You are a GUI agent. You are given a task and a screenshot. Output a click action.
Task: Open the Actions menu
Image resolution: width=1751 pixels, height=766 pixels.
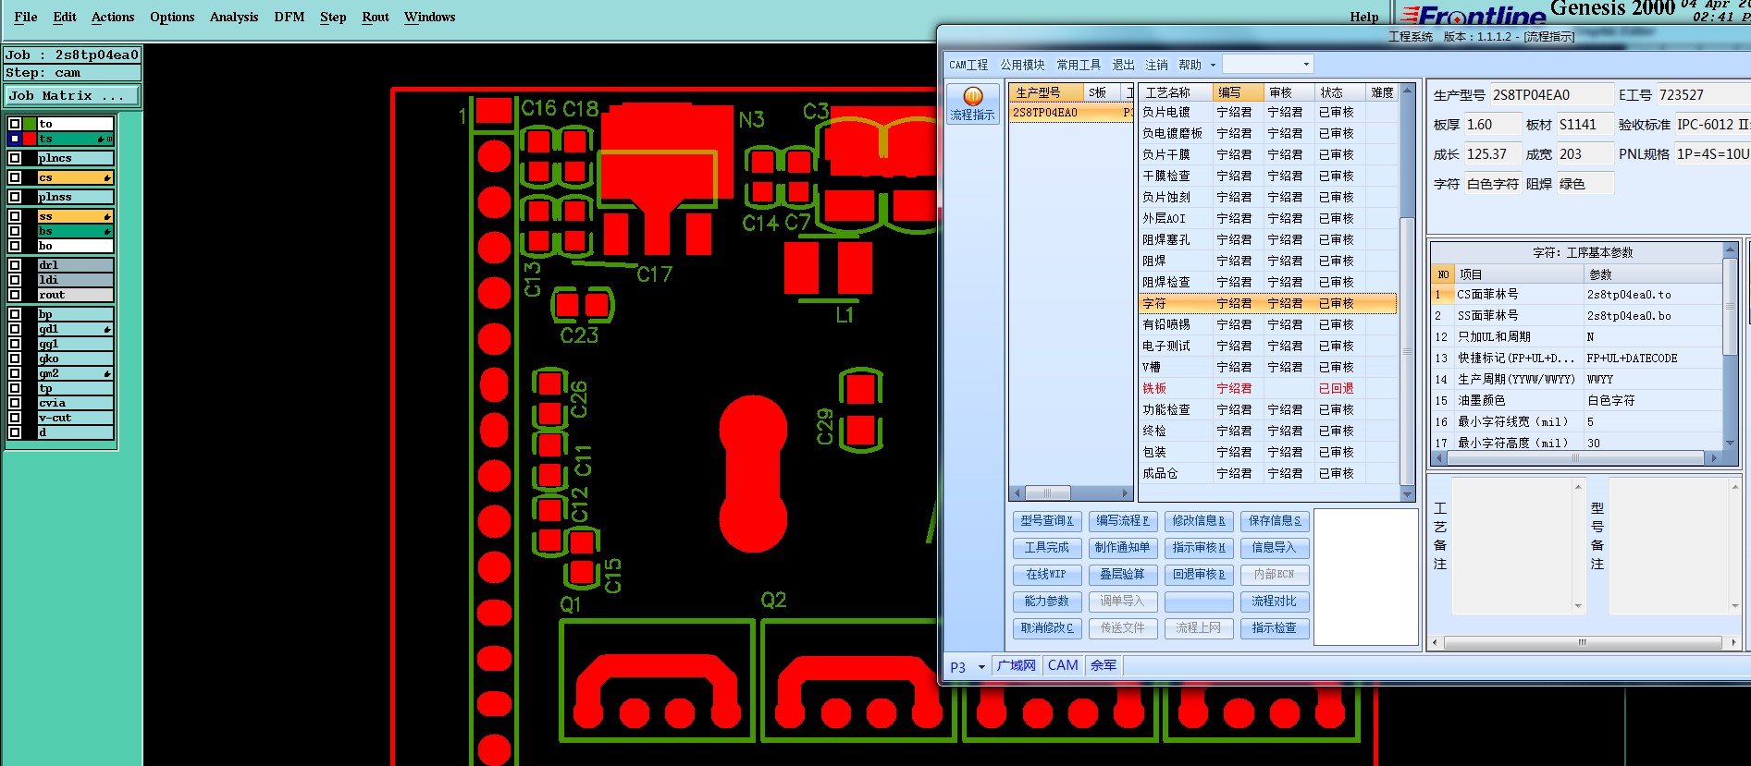tap(113, 17)
